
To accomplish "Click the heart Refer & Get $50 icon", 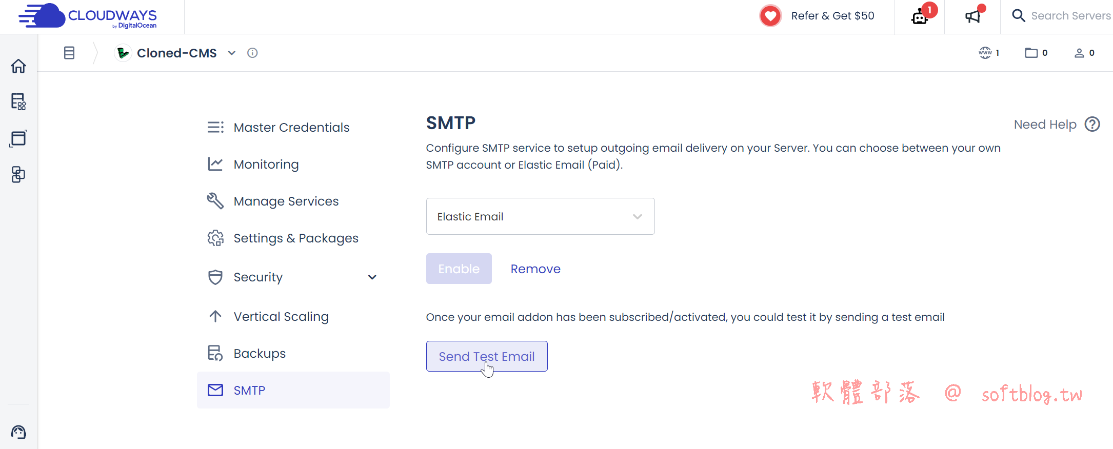I will [x=770, y=16].
